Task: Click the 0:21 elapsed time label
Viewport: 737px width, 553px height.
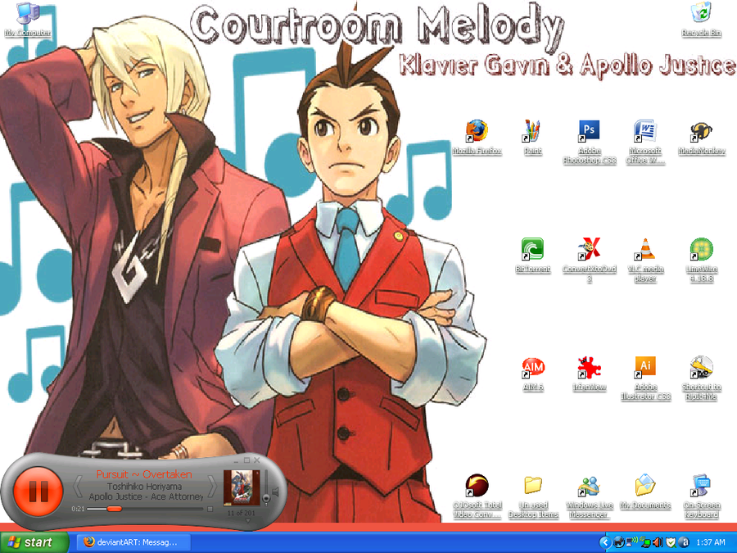Action: pyautogui.click(x=78, y=509)
